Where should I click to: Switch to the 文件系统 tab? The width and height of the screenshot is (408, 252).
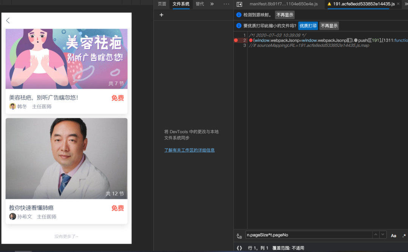(x=181, y=4)
